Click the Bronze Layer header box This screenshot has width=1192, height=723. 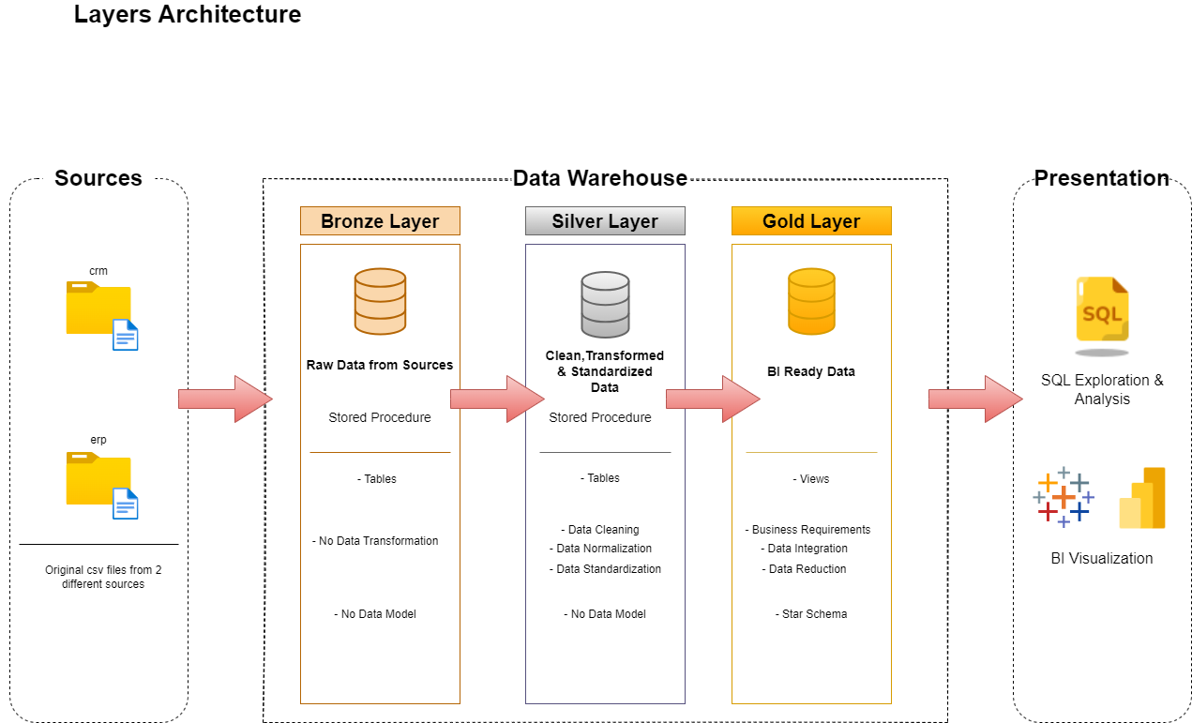tap(380, 221)
